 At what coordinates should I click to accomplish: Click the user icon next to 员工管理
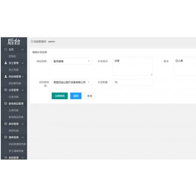click(x=5, y=63)
